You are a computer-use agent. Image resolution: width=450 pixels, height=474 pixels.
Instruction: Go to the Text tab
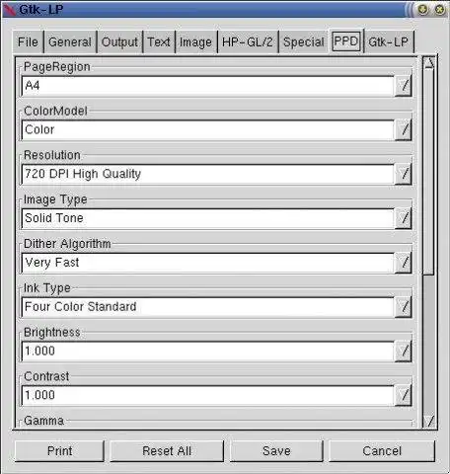[x=159, y=42]
